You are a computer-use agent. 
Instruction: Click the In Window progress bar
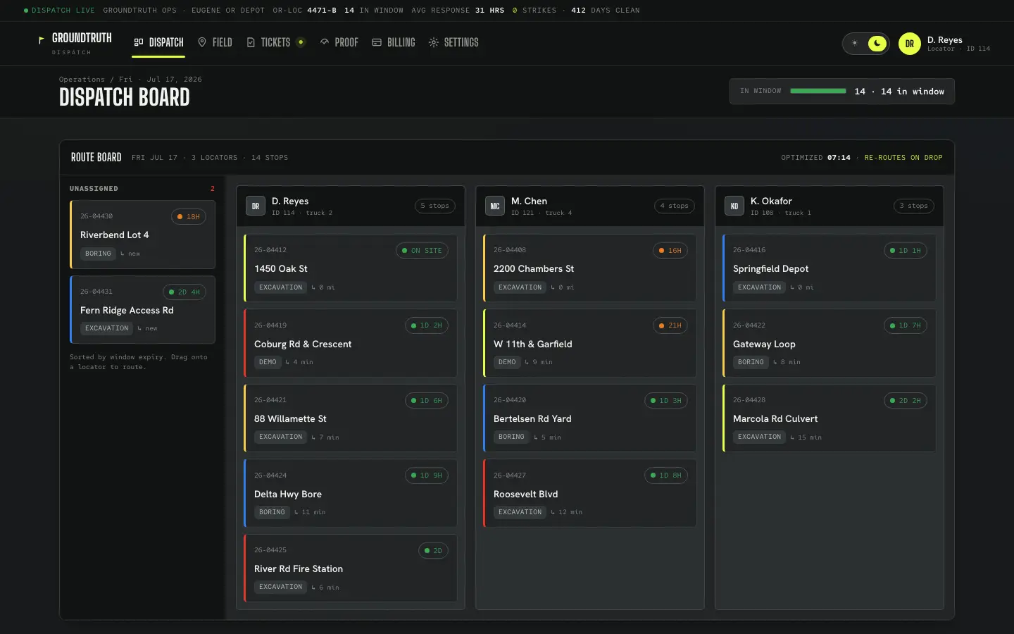point(818,91)
